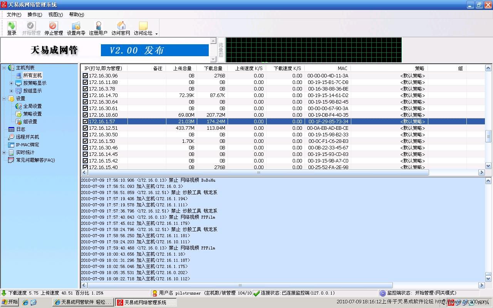This screenshot has width=493, height=308.
Task: Open 远程开关机 remote power item
Action: coord(27,137)
